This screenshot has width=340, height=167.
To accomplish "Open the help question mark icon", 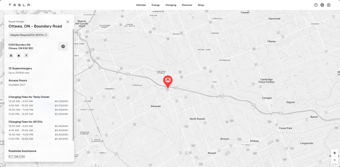I will (x=316, y=5).
